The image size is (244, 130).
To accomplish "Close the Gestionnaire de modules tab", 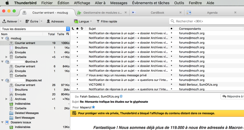I will (x=126, y=12).
